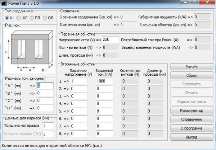Click winding 6 current field

pos(104,119)
